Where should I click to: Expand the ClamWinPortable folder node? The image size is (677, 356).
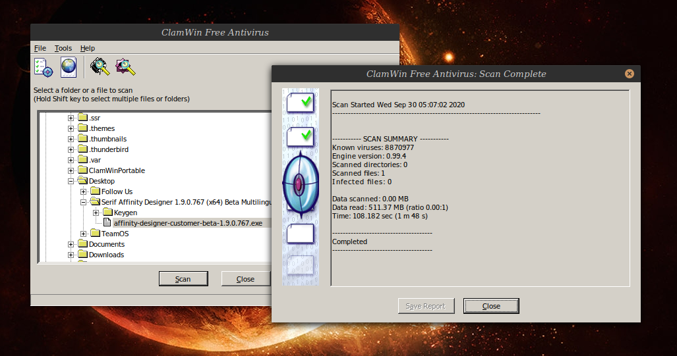(71, 170)
